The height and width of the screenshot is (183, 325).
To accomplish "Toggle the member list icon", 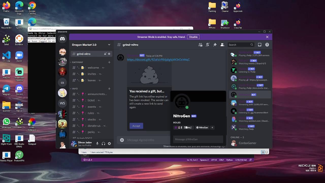I will pyautogui.click(x=222, y=45).
